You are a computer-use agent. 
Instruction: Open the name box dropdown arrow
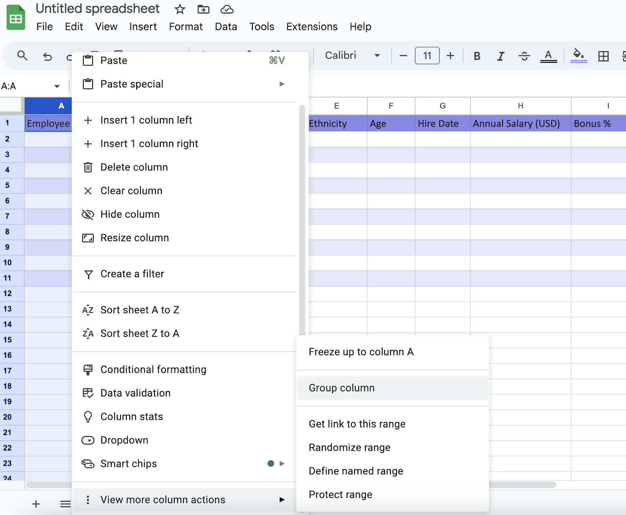tap(57, 86)
